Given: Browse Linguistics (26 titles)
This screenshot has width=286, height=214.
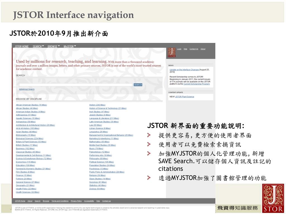Looking at the screenshot, I should [x=99, y=132].
